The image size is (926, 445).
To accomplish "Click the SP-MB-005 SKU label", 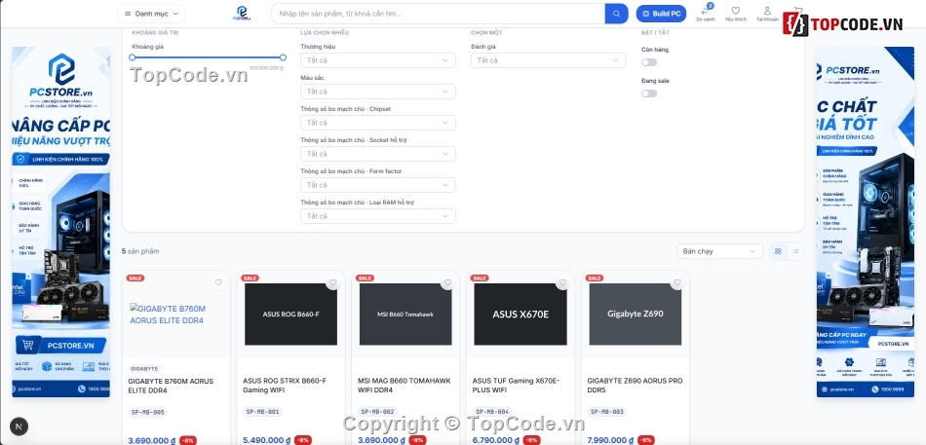I will tap(147, 412).
